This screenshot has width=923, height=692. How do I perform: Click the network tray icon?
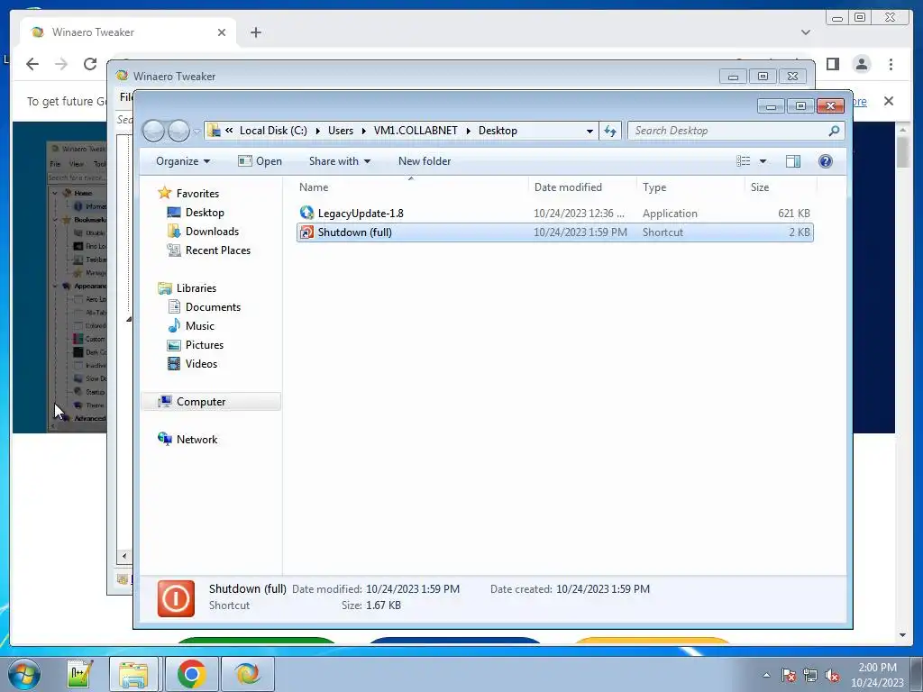coord(810,675)
